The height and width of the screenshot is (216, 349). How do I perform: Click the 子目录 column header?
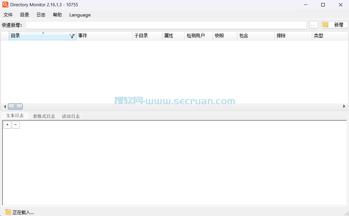pyautogui.click(x=147, y=36)
